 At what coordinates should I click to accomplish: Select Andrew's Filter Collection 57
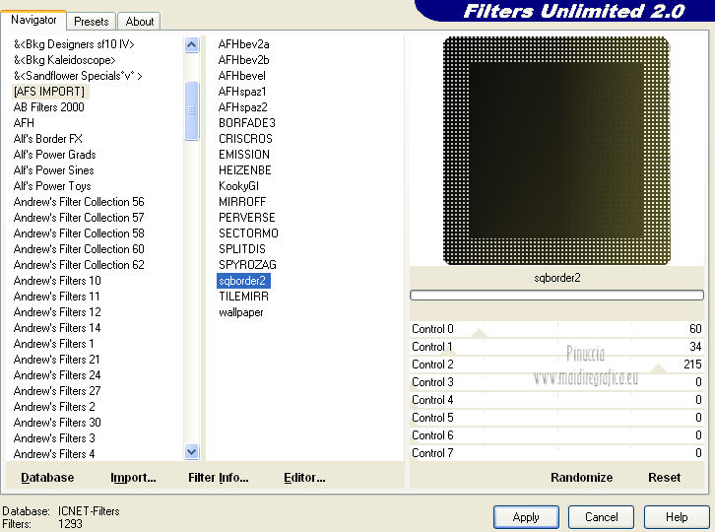[79, 218]
